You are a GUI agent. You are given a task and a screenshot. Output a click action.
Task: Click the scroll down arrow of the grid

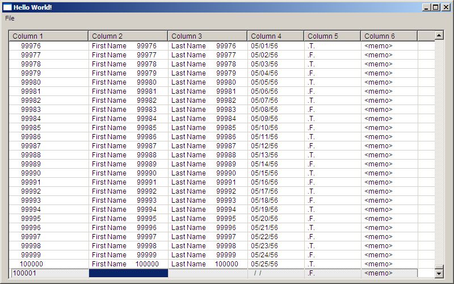(439, 273)
